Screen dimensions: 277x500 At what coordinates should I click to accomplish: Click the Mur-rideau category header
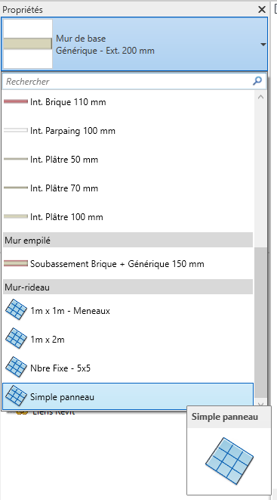click(x=128, y=287)
